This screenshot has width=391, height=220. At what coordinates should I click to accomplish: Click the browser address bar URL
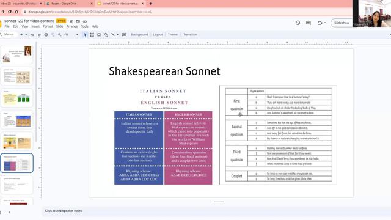click(90, 12)
